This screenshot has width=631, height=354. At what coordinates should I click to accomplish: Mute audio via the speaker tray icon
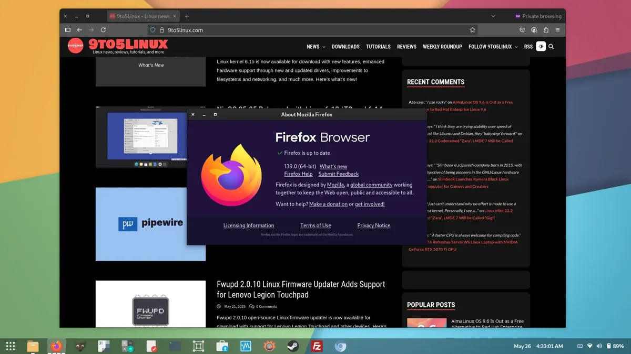599,346
